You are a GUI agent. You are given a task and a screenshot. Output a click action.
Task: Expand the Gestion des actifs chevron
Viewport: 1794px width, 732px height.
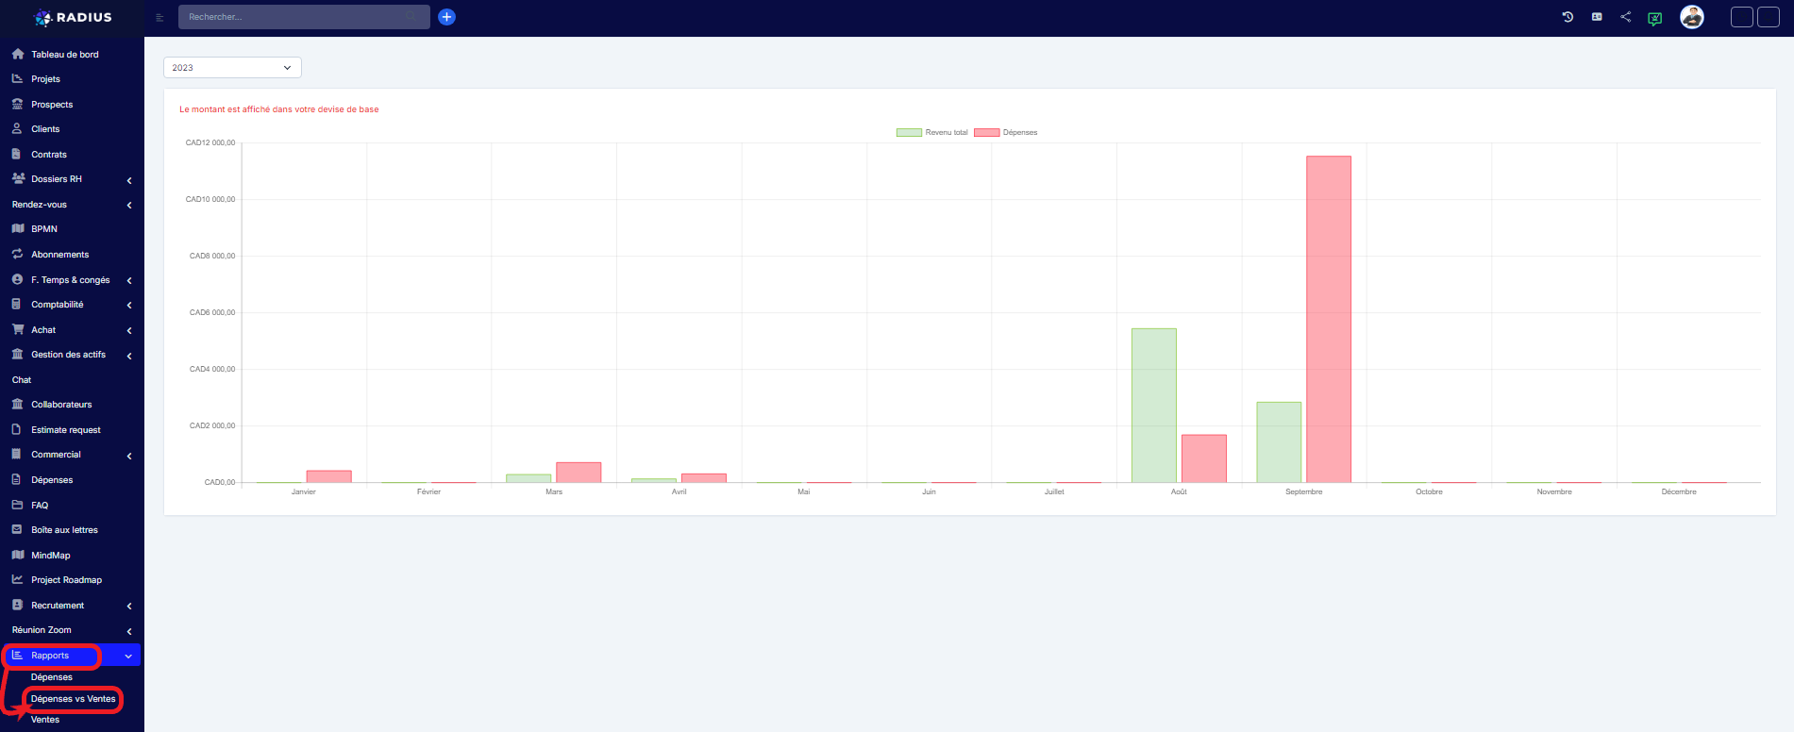tap(129, 356)
